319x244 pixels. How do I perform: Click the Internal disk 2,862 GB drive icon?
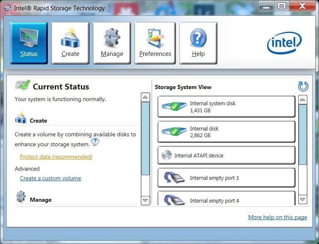click(x=174, y=131)
